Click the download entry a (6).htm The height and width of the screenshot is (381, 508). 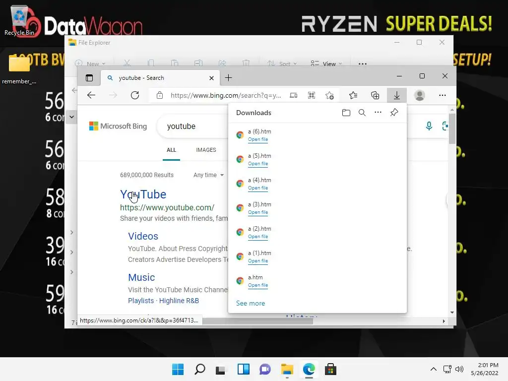(x=317, y=135)
